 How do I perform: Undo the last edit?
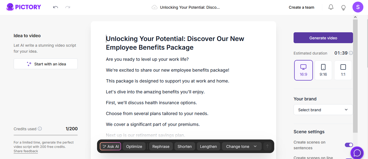56,7
